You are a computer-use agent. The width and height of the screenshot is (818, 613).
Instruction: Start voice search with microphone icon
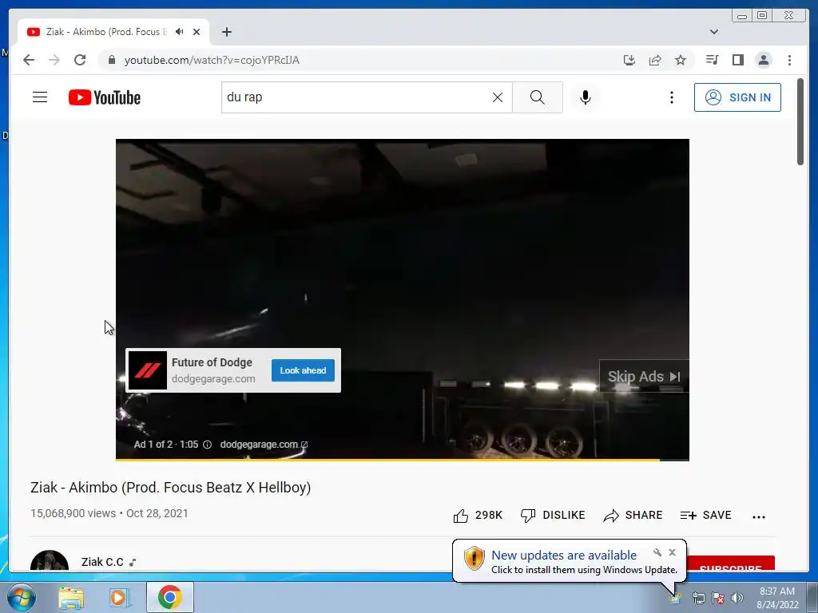(x=586, y=97)
